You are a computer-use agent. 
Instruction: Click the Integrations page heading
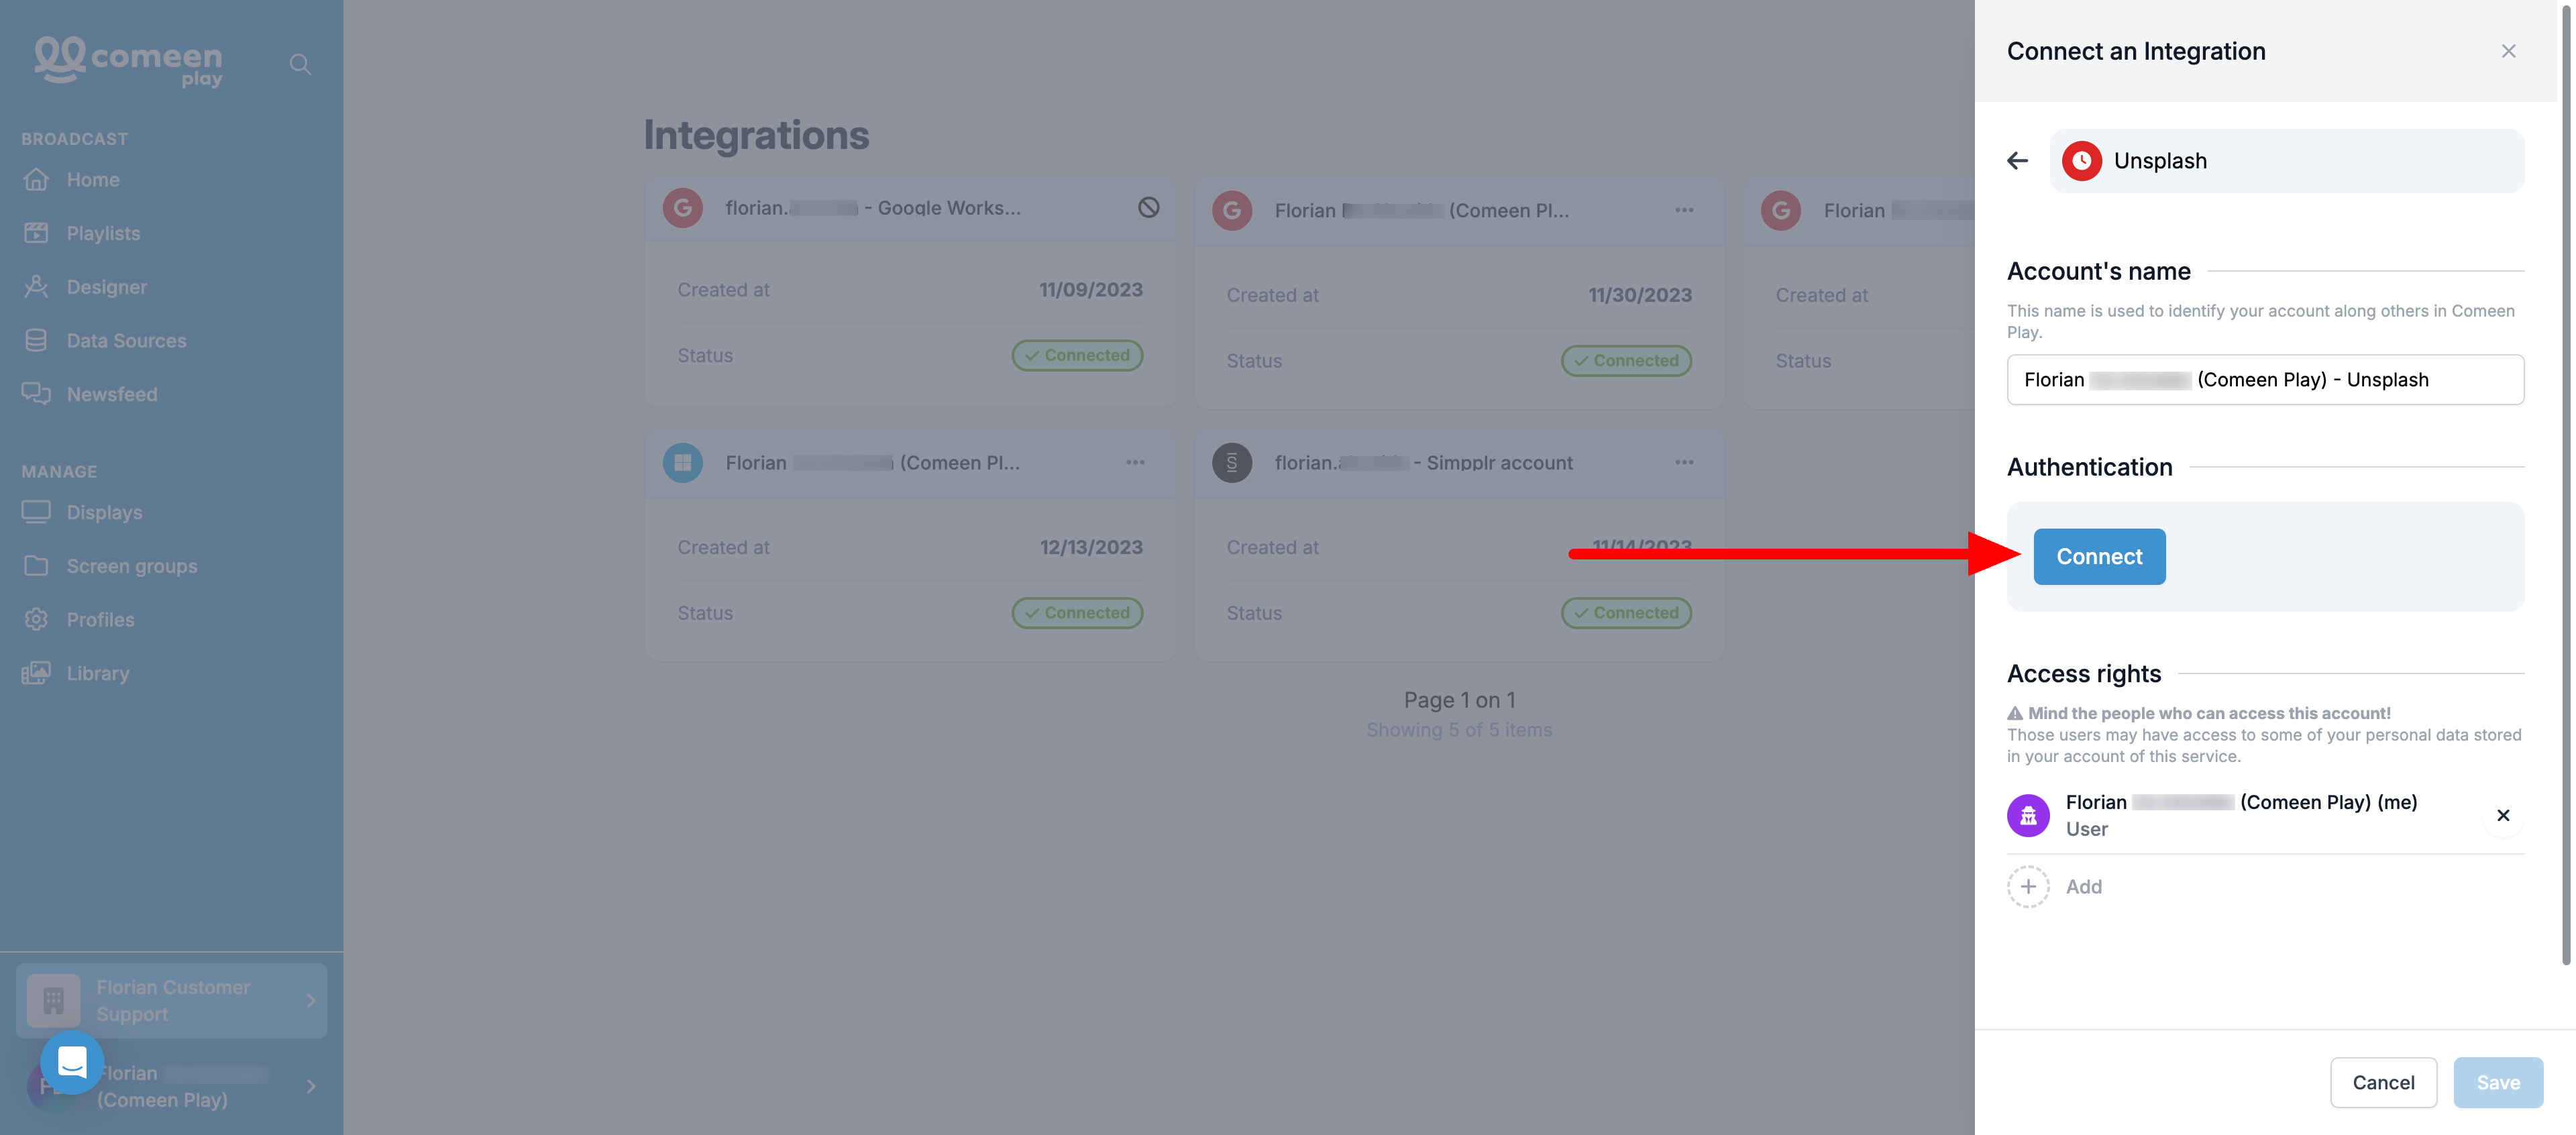(x=756, y=136)
